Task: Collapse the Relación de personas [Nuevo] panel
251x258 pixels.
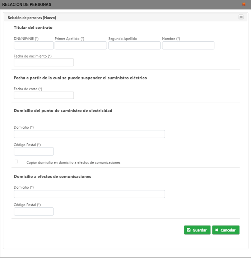Action: point(241,17)
